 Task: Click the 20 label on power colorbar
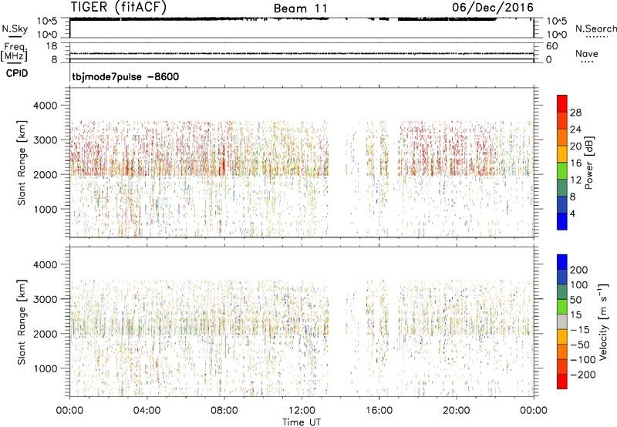[x=575, y=146]
